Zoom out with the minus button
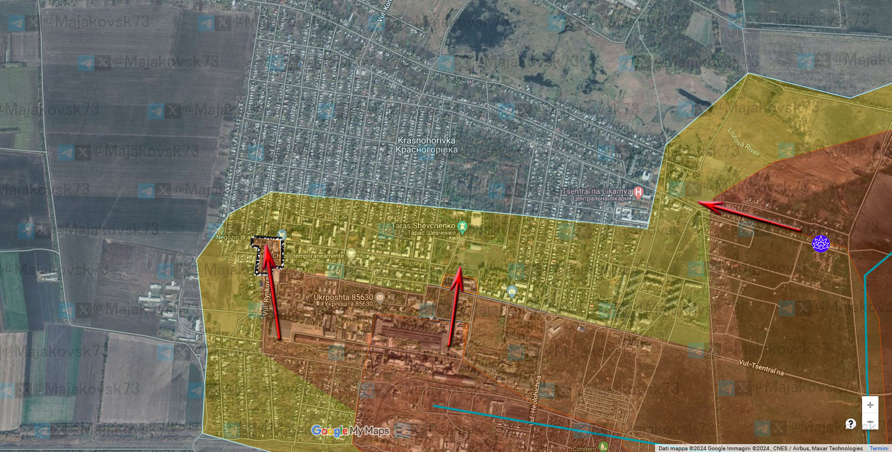 (870, 422)
